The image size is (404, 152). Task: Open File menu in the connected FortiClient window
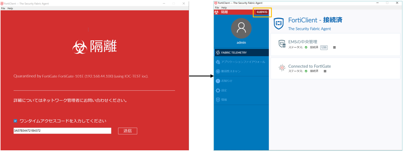pyautogui.click(x=217, y=8)
